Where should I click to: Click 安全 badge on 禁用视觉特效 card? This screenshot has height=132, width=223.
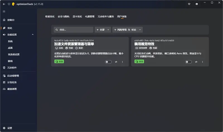pyautogui.click(x=139, y=61)
